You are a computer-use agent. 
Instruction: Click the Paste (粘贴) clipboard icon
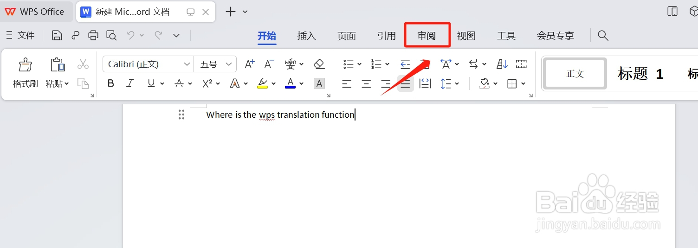click(58, 65)
